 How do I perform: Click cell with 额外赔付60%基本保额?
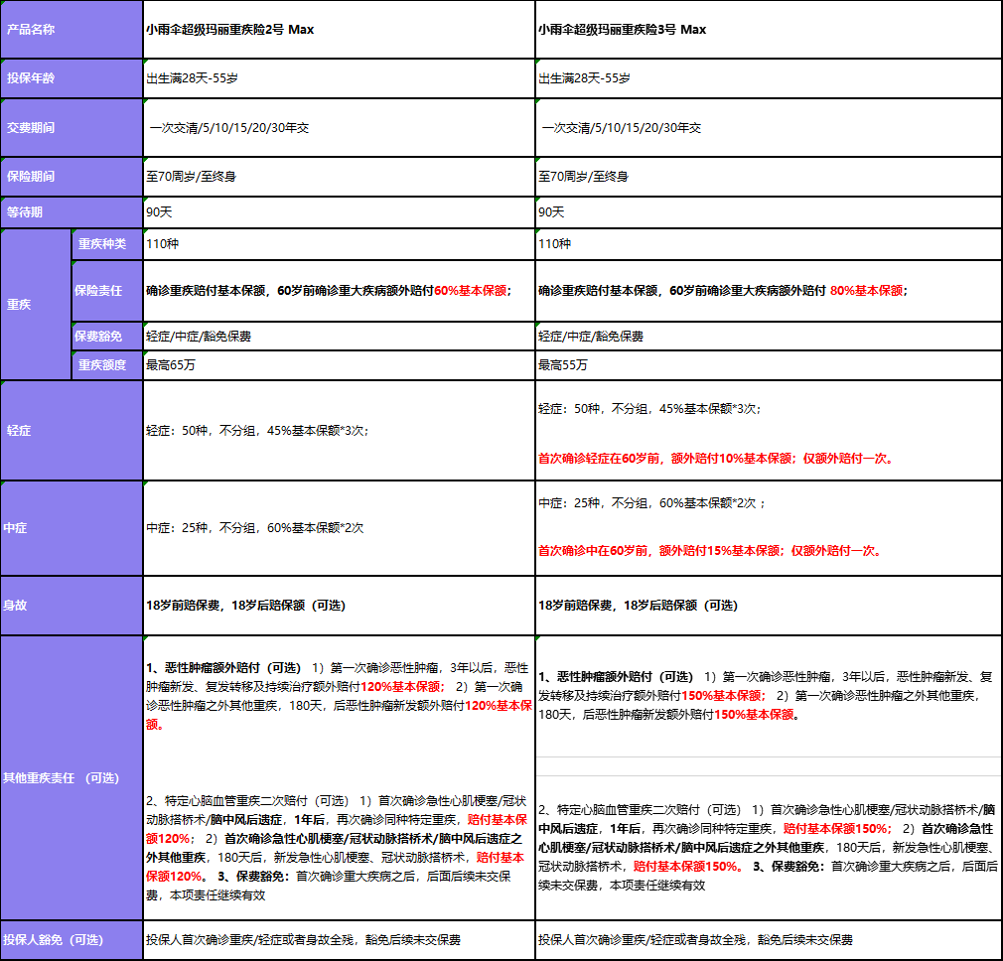(x=339, y=291)
